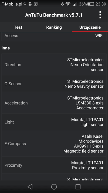The width and height of the screenshot is (108, 193).
Task: Tap the battery indicator icon
Action: point(91,4)
